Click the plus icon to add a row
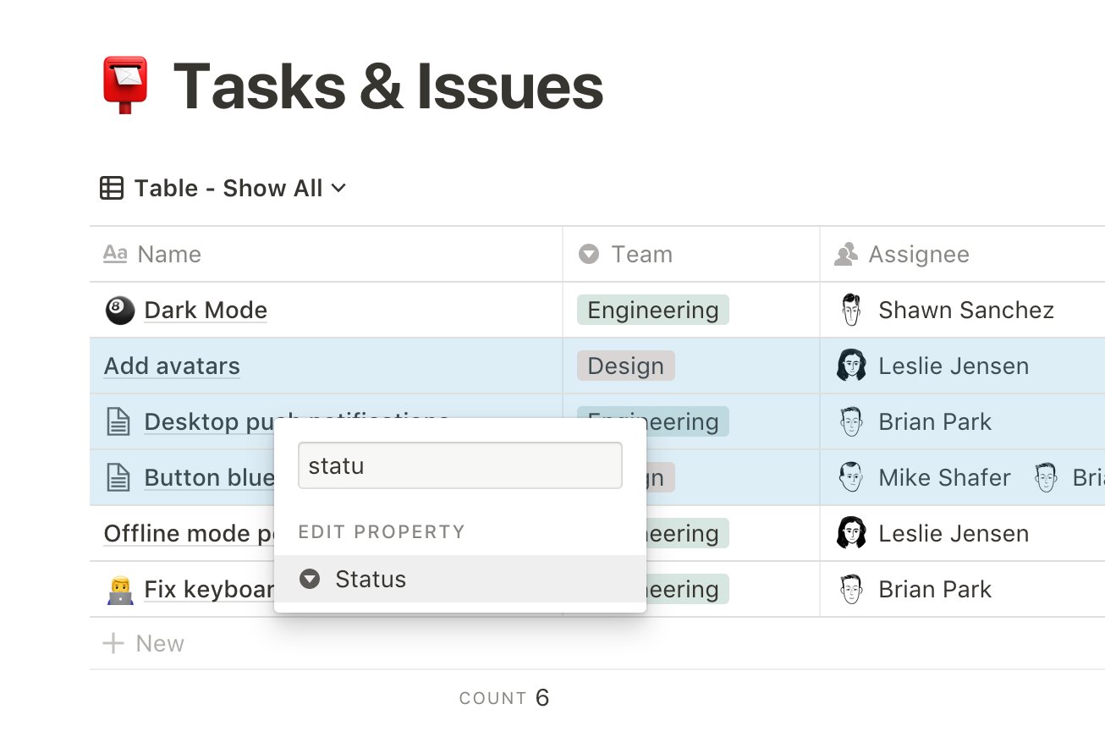Viewport: 1105px width, 748px height. (113, 644)
